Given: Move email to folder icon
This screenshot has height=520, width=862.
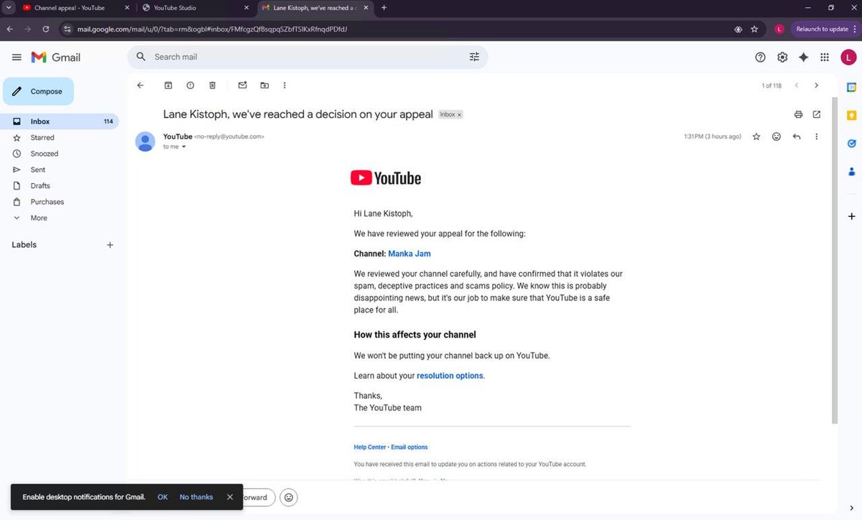Looking at the screenshot, I should point(264,85).
